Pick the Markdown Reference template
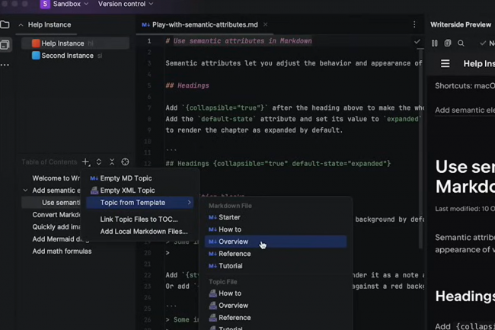This screenshot has height=330, width=495. click(276, 254)
